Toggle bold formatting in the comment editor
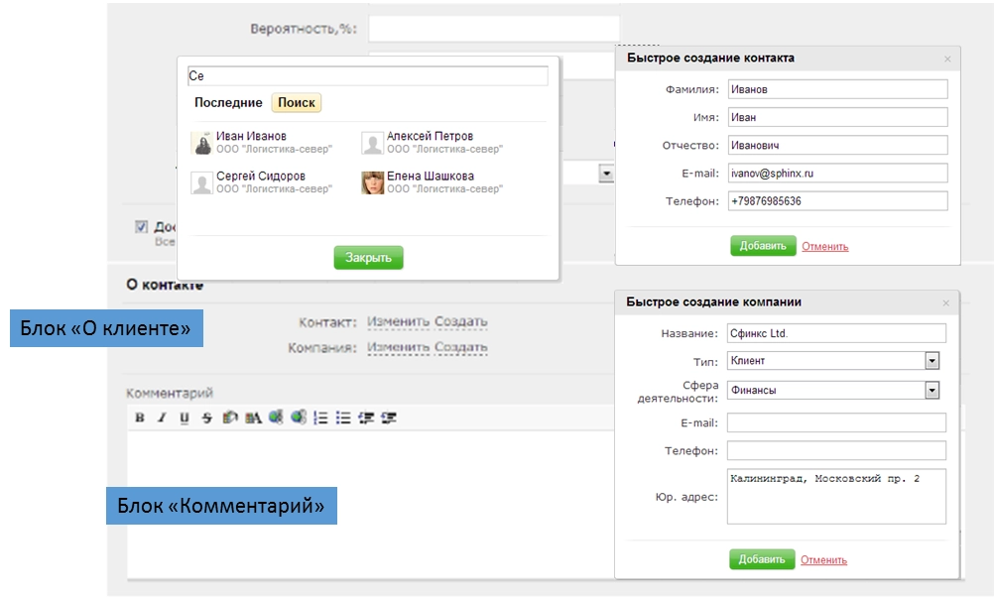Screen dimensions: 994x597 (x=140, y=418)
